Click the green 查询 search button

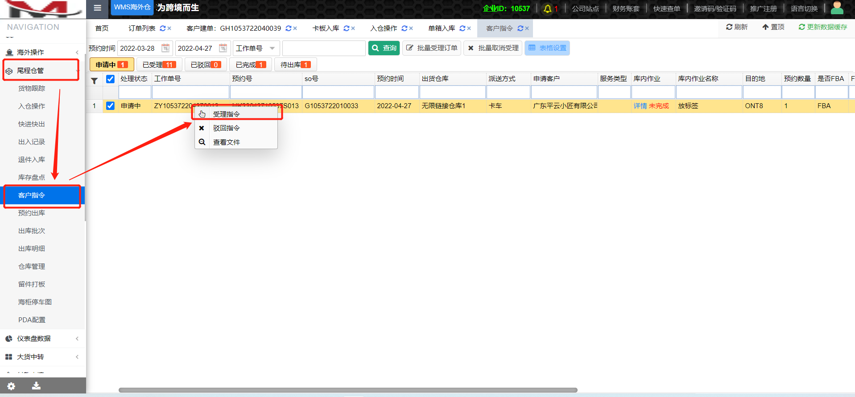pos(384,48)
